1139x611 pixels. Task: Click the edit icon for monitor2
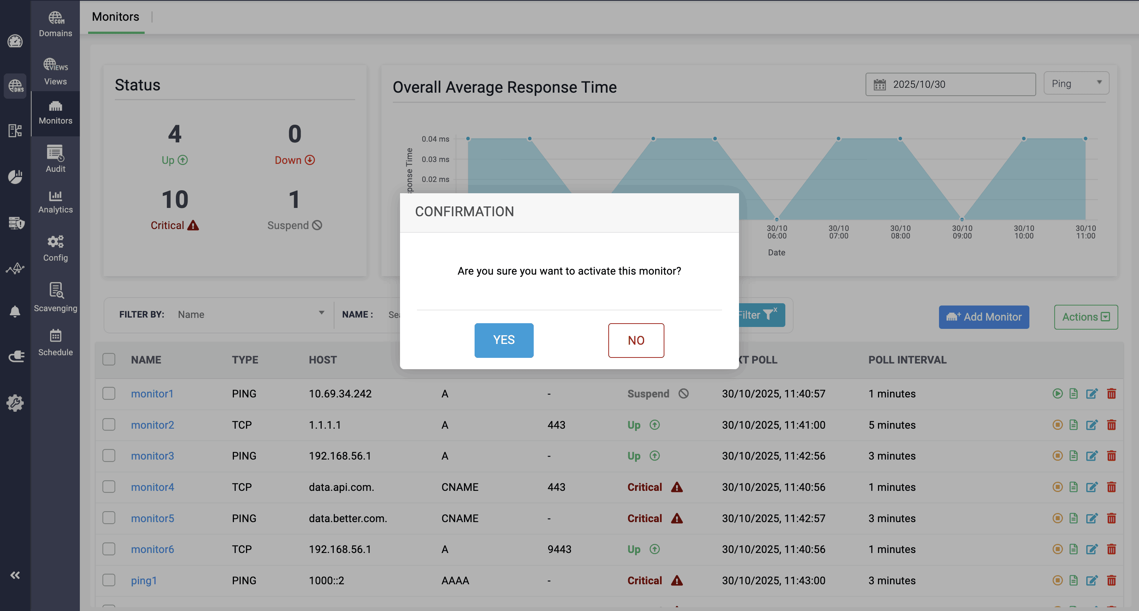(1092, 425)
